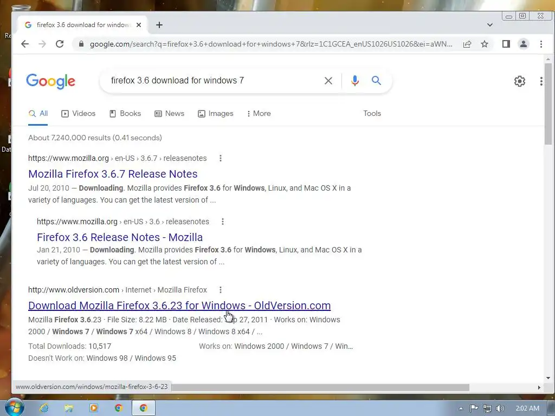Launch Internet Explorer from the taskbar
The height and width of the screenshot is (416, 555).
pyautogui.click(x=44, y=408)
